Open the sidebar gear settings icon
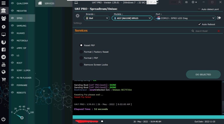This screenshot has height=124, width=224. 4,27
